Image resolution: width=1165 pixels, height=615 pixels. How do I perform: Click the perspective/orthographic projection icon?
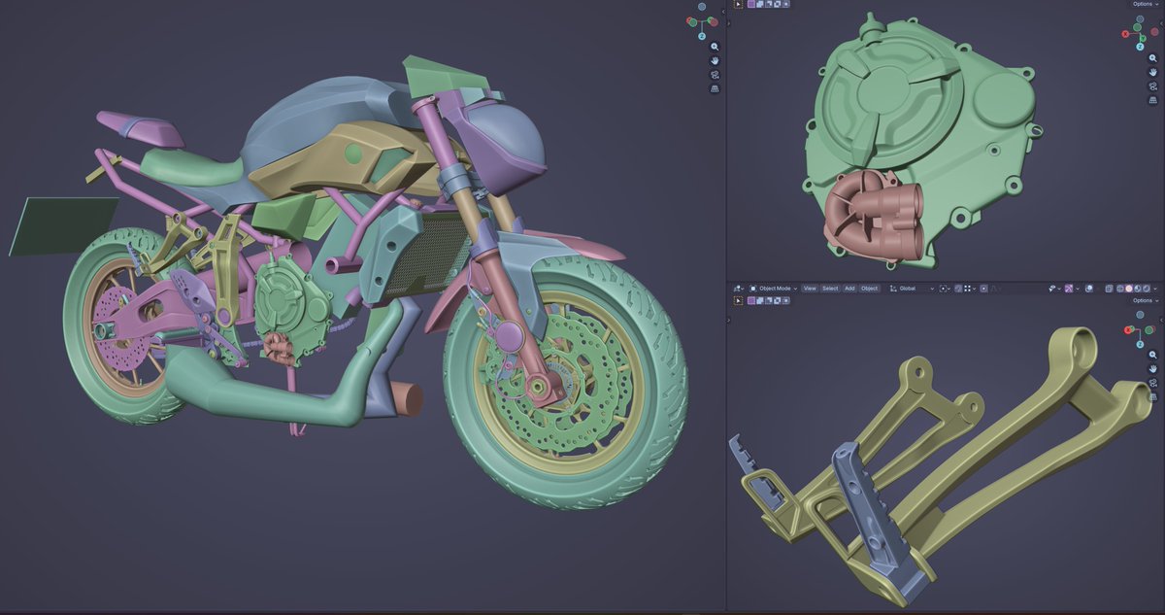coord(715,88)
